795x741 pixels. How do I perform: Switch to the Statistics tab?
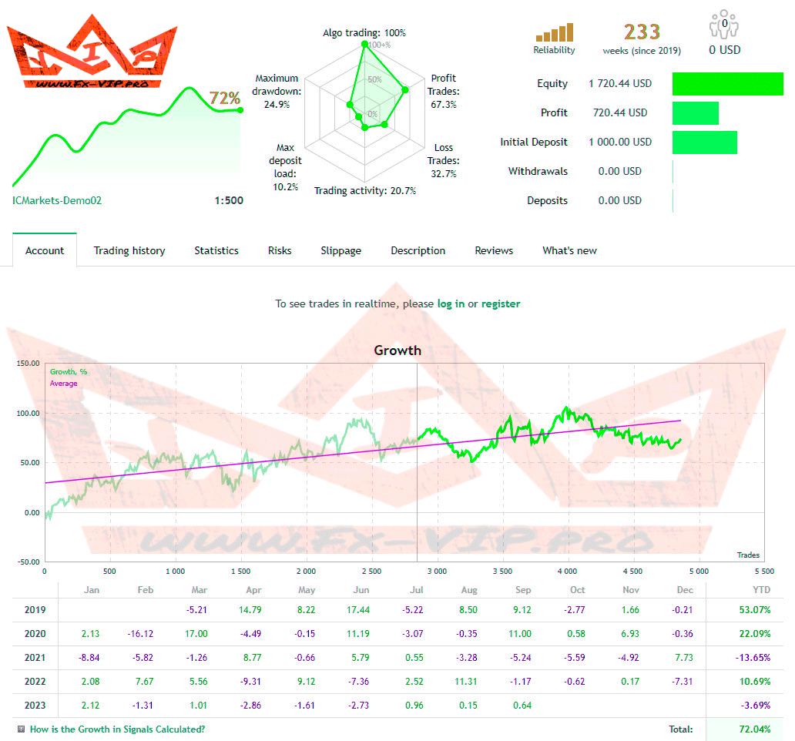[216, 250]
